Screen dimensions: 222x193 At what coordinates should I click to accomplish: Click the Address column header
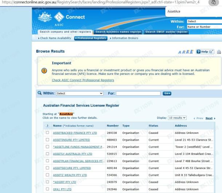pos(181,125)
